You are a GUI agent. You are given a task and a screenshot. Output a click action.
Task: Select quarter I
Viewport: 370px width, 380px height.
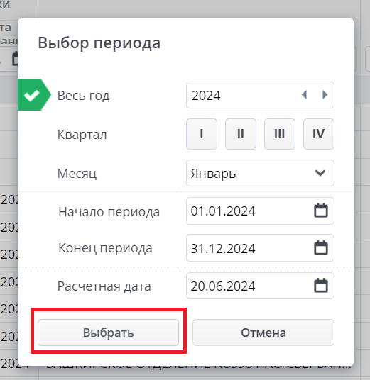coord(202,134)
